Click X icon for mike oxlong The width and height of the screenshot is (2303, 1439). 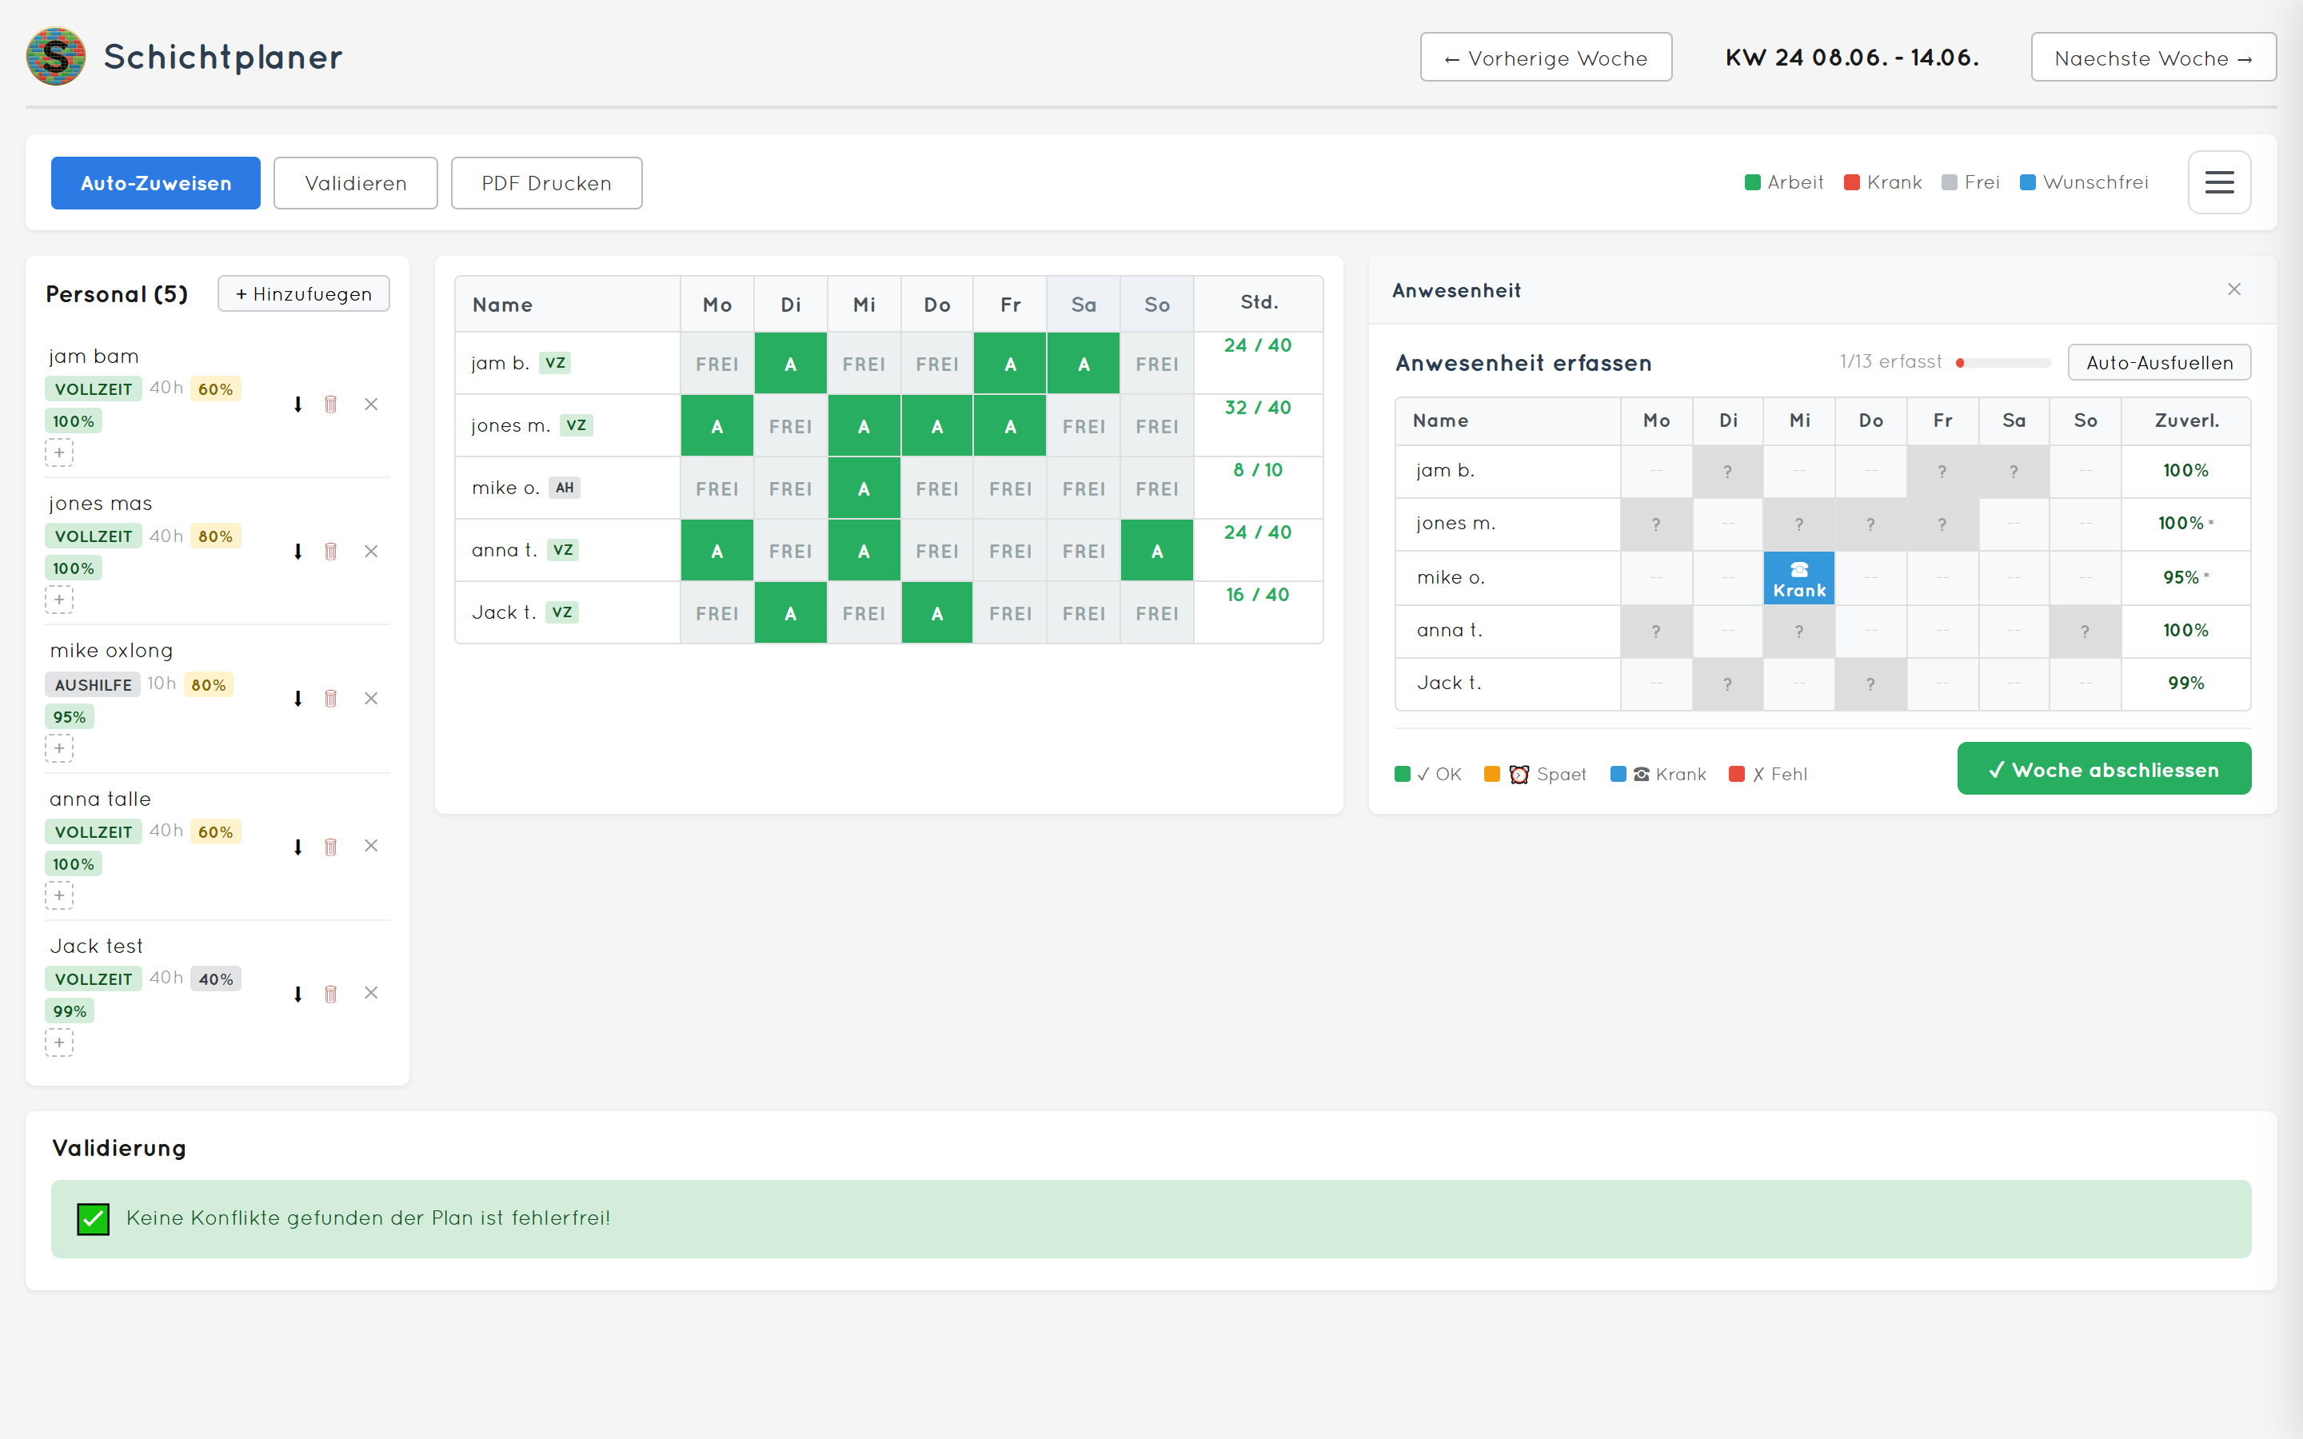(x=371, y=699)
